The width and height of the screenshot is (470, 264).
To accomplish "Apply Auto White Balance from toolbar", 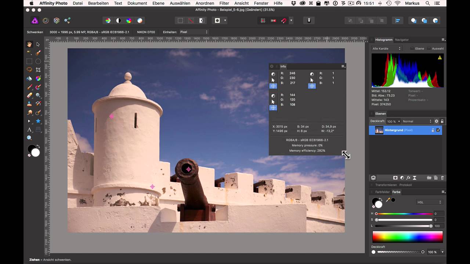I will point(140,21).
